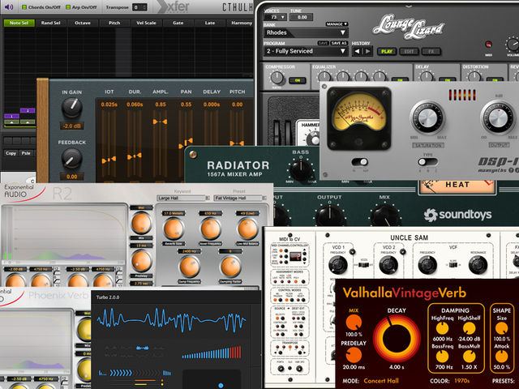
Task: Click the ValhallaVintageVerb Mix knob
Action: point(354,322)
